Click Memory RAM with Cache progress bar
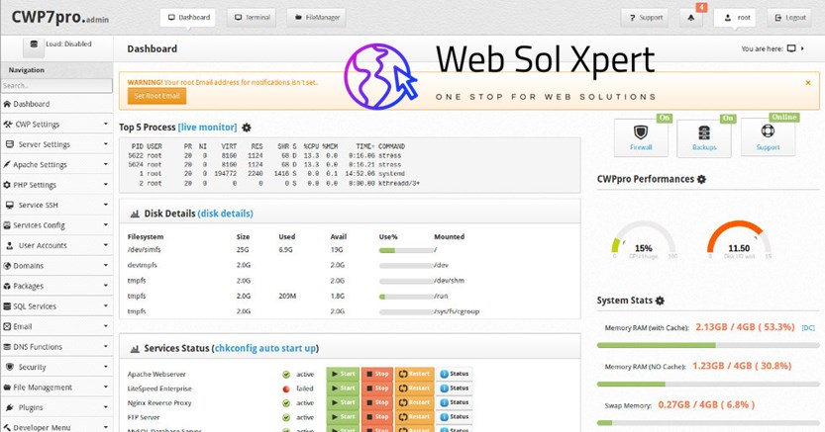The image size is (825, 432). [x=708, y=345]
